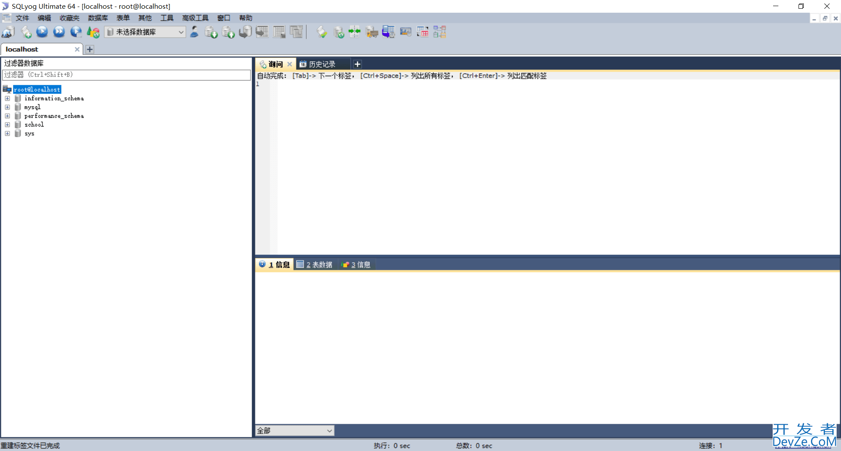Click the copy database to other host icon
The width and height of the screenshot is (841, 451).
coord(245,32)
